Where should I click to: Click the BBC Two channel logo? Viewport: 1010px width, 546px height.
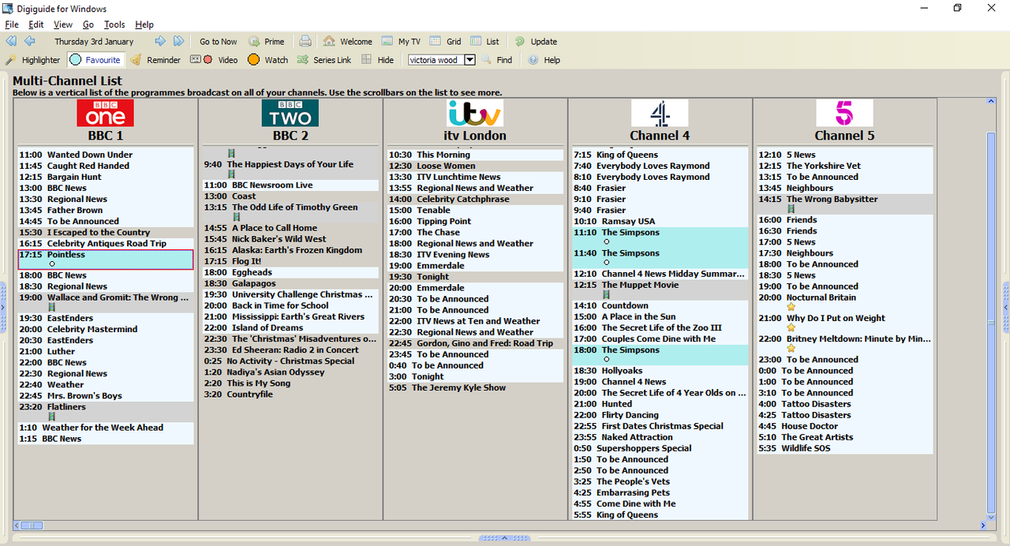(x=290, y=113)
